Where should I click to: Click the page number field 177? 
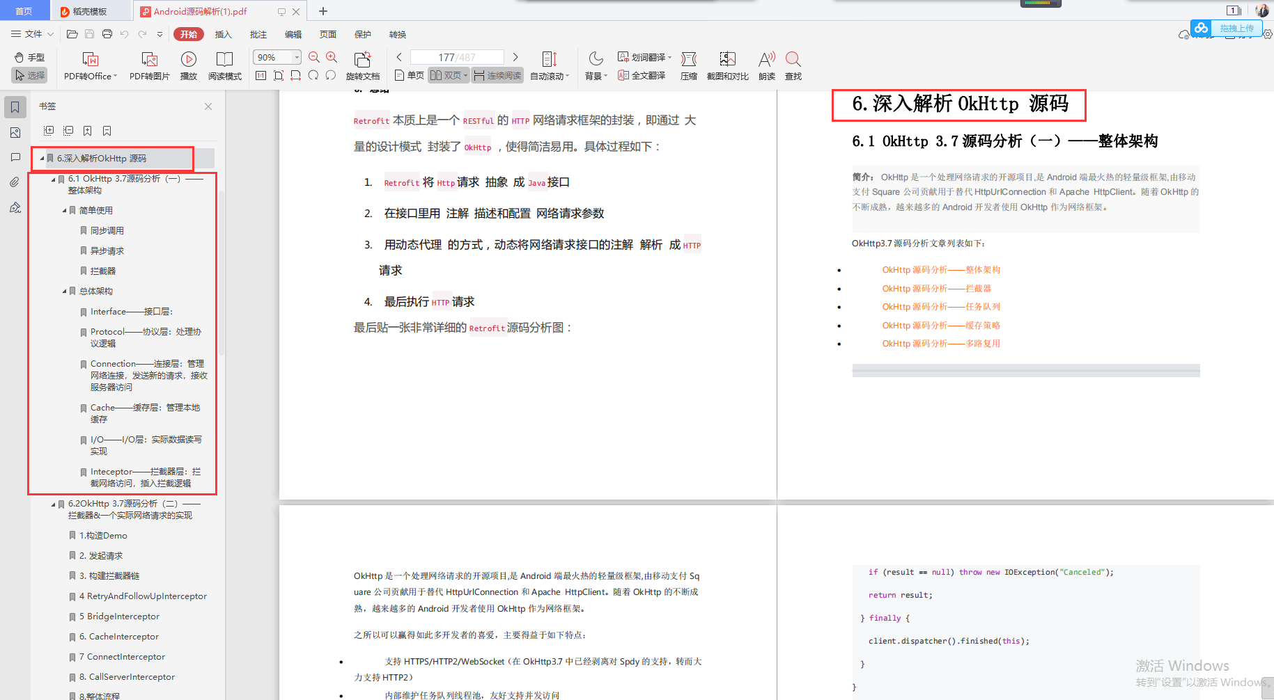point(457,57)
